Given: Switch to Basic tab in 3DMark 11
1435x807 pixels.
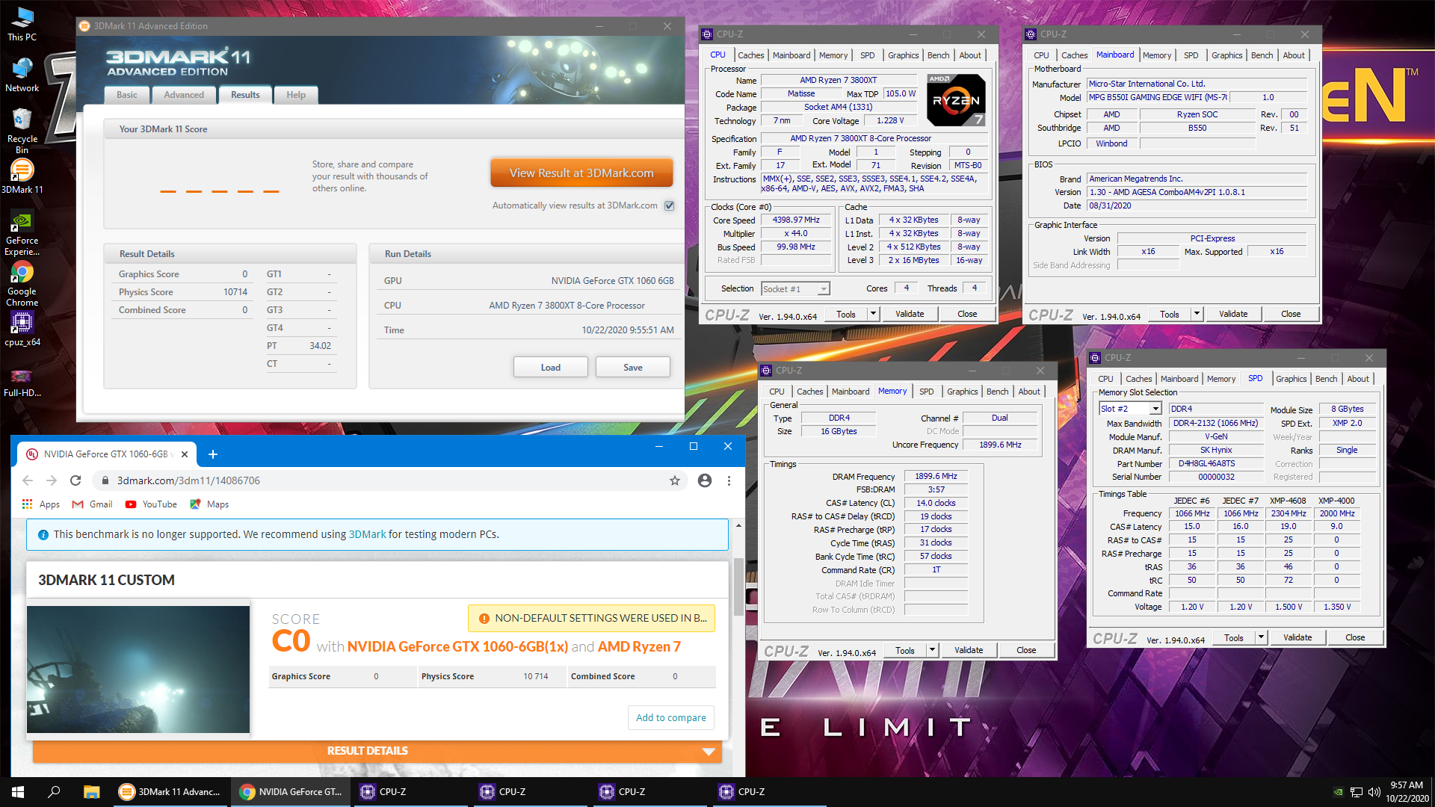Looking at the screenshot, I should [126, 95].
